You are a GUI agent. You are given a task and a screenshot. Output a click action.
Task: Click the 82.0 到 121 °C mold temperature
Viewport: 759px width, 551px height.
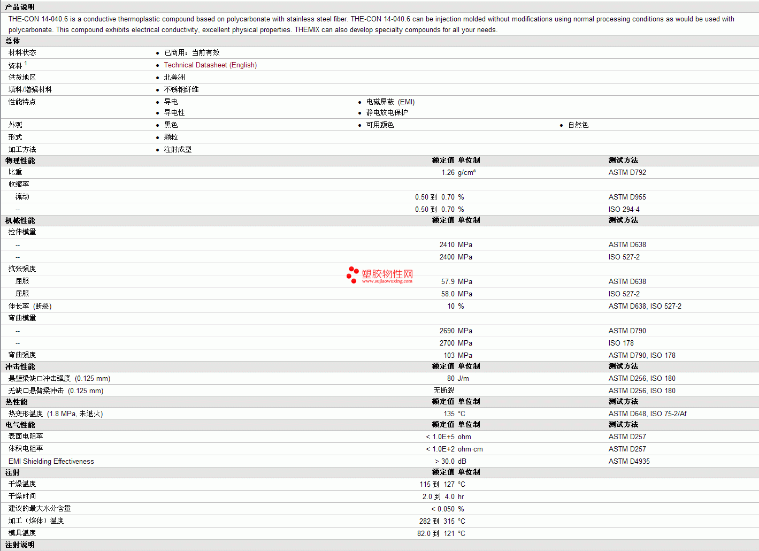[441, 533]
